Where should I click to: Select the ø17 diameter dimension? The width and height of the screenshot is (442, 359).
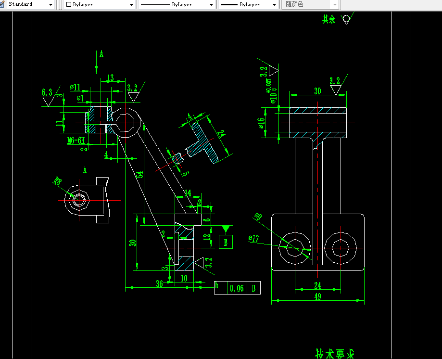point(254,239)
